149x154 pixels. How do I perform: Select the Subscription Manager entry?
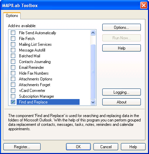click(x=37, y=96)
